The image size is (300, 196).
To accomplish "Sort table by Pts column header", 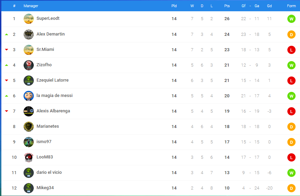I will coord(227,6).
